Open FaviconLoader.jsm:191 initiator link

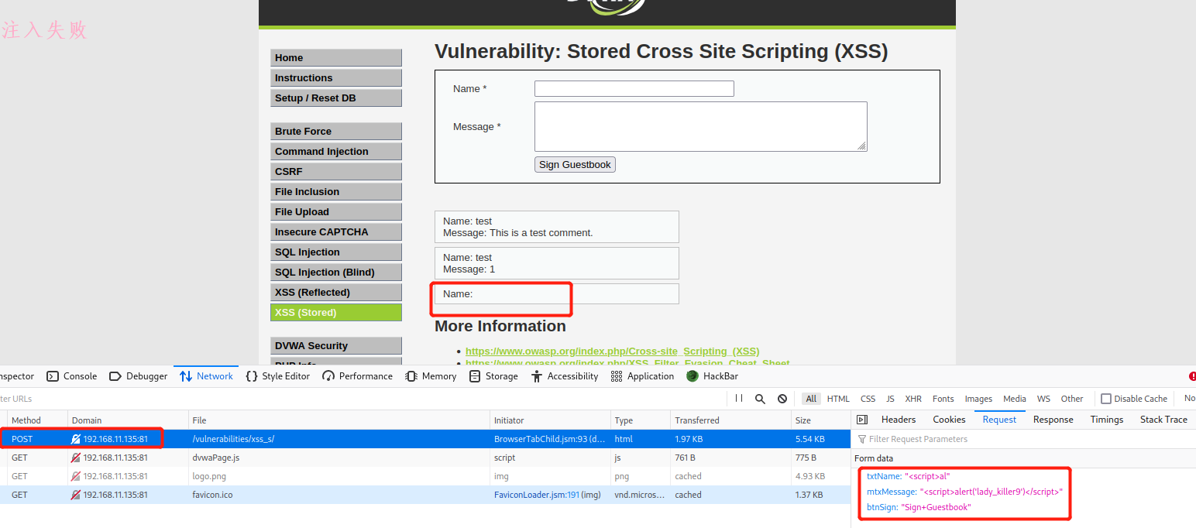click(536, 495)
